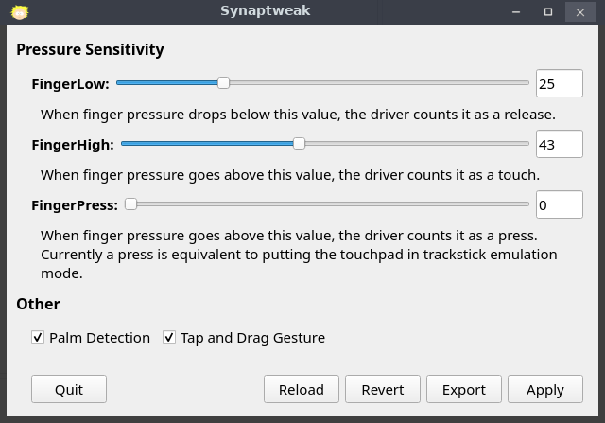Toggle the Tap and Drag Gesture checkbox
Viewport: 605px width, 423px height.
click(x=169, y=338)
